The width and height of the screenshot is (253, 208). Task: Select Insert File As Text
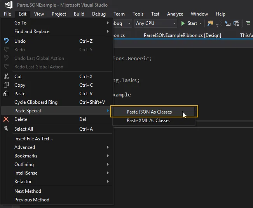coord(56,139)
